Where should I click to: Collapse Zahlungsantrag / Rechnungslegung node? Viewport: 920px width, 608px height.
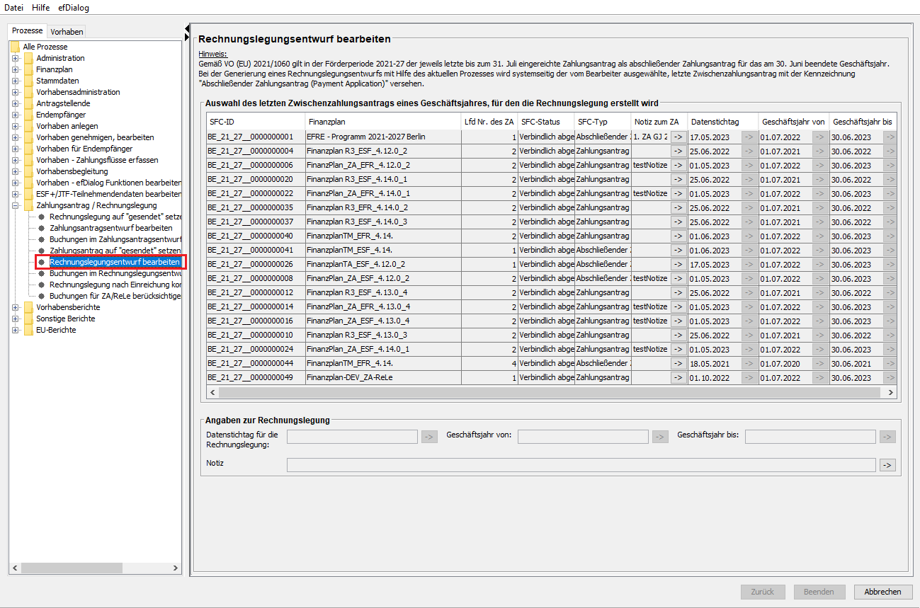pyautogui.click(x=15, y=205)
